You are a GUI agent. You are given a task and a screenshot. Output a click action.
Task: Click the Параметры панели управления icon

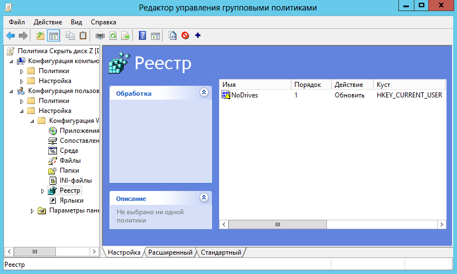tap(42, 210)
